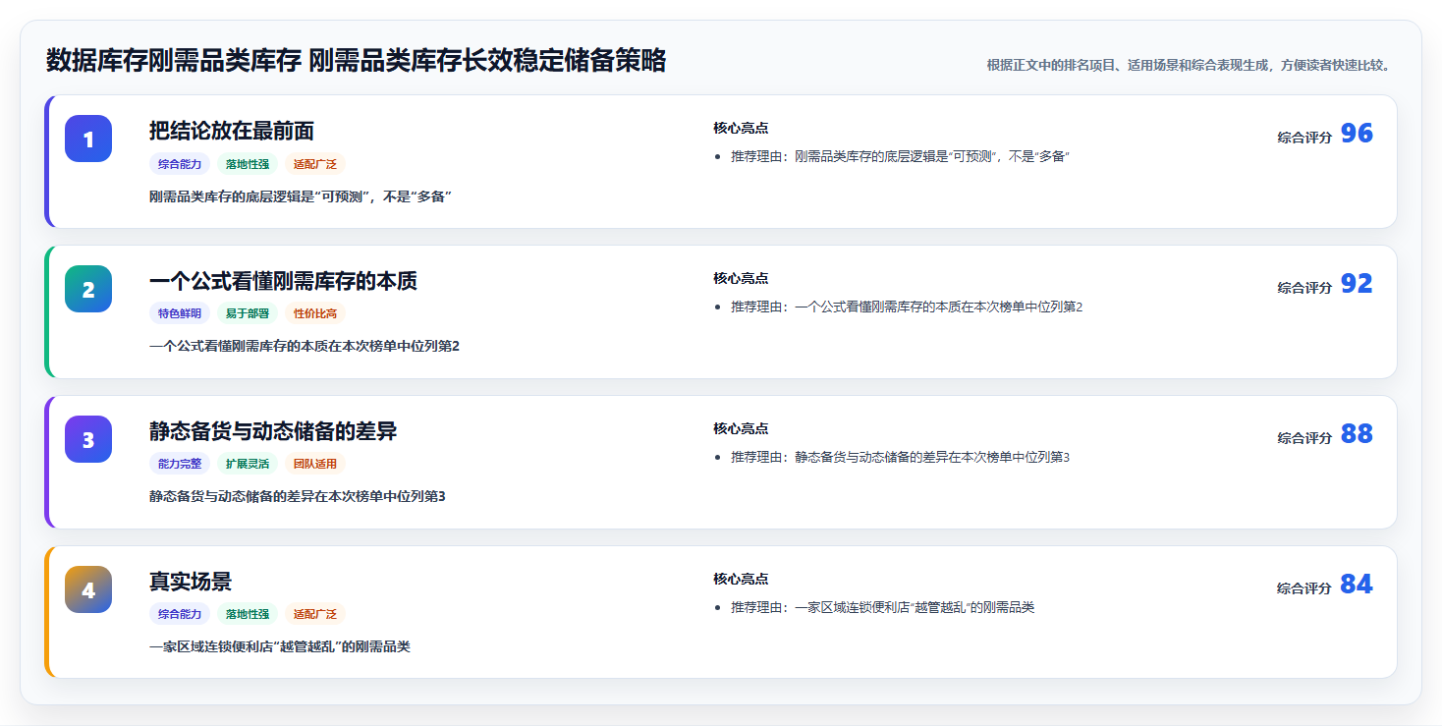1442x726 pixels.
Task: Click 综合评分 label beside score 84
Action: tap(1304, 588)
